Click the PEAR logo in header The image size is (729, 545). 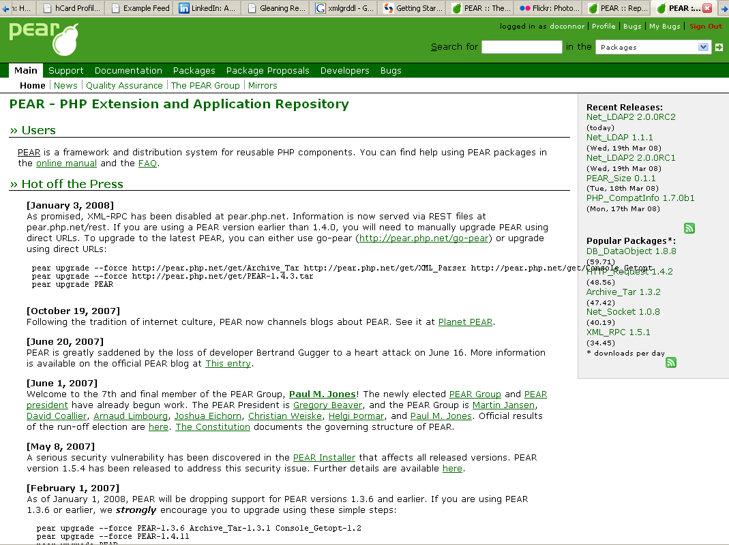point(44,39)
